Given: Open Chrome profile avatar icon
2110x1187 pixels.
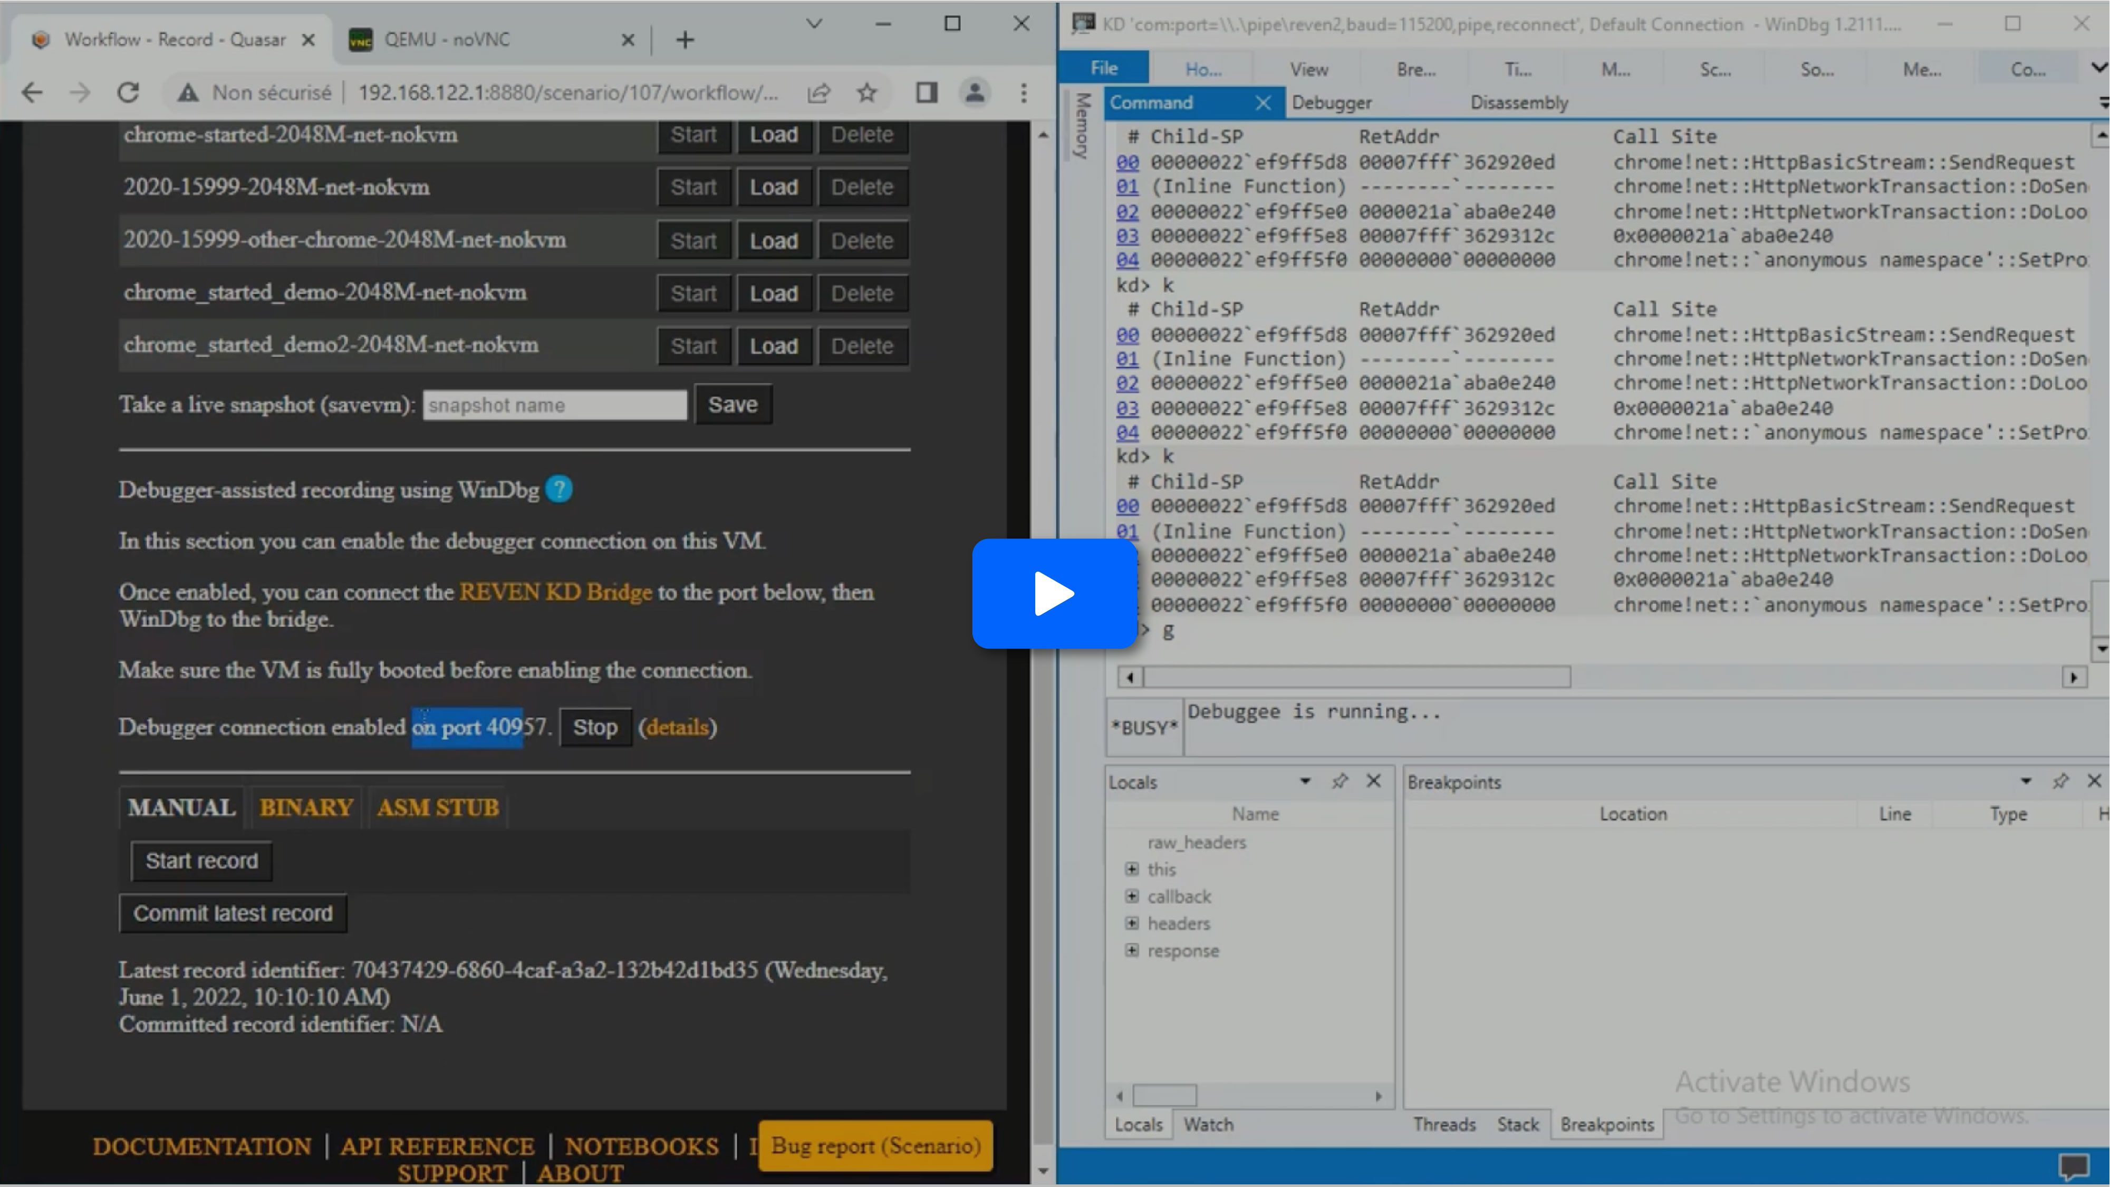Looking at the screenshot, I should pos(975,93).
